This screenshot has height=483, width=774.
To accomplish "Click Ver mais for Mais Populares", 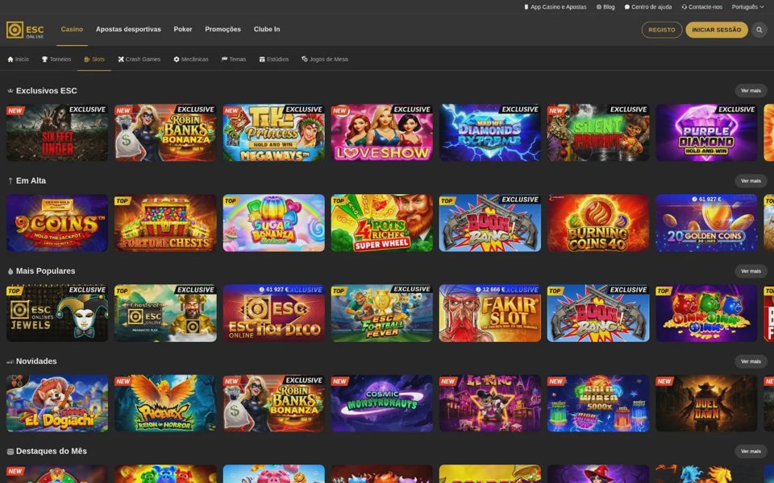I will tap(751, 271).
